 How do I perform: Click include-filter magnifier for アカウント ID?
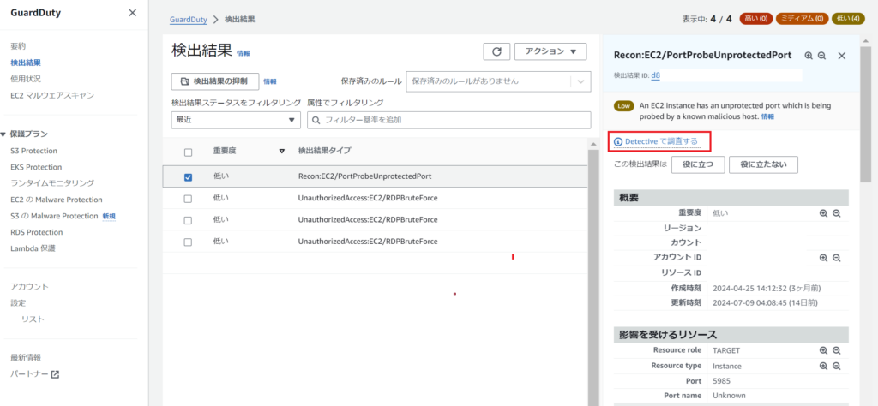coord(823,258)
